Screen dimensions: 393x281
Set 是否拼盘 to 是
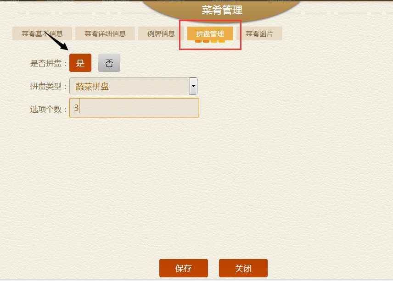tap(80, 63)
